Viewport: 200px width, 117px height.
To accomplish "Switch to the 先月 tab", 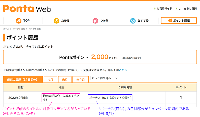I will point(65,80).
